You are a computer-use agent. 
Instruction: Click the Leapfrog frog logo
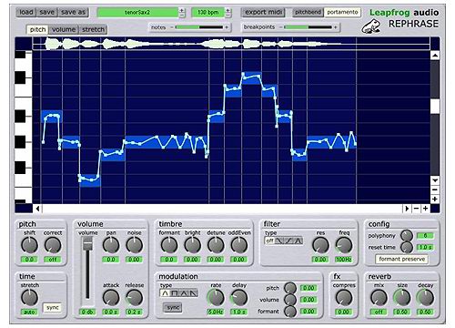371,26
